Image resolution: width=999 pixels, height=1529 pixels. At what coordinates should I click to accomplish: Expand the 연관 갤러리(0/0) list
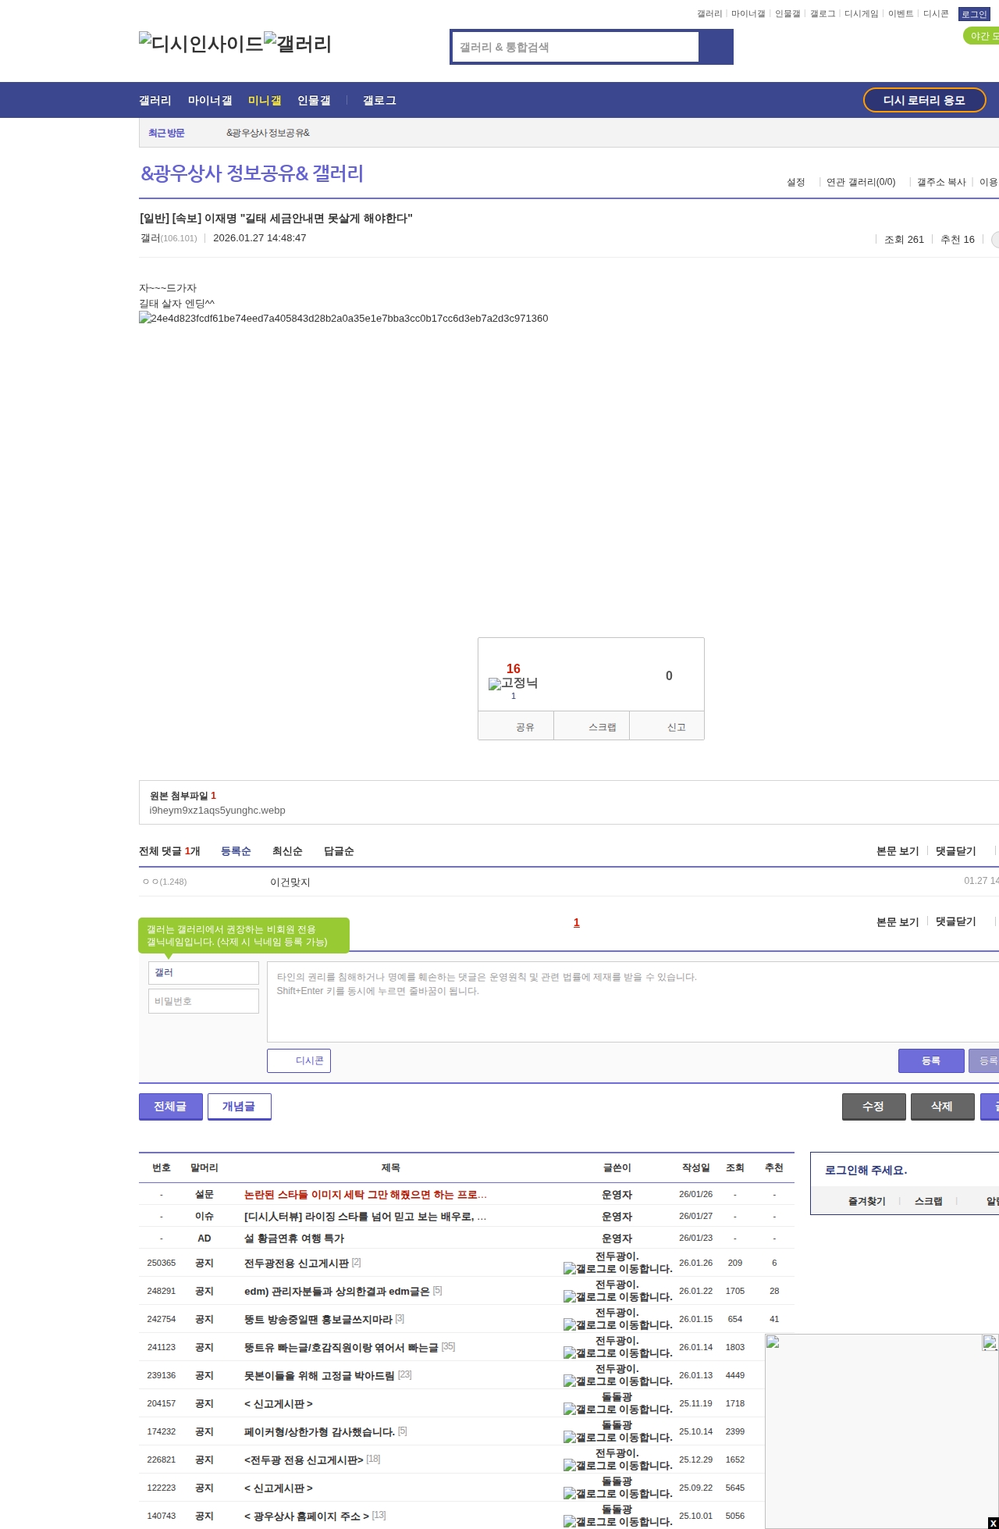(861, 182)
